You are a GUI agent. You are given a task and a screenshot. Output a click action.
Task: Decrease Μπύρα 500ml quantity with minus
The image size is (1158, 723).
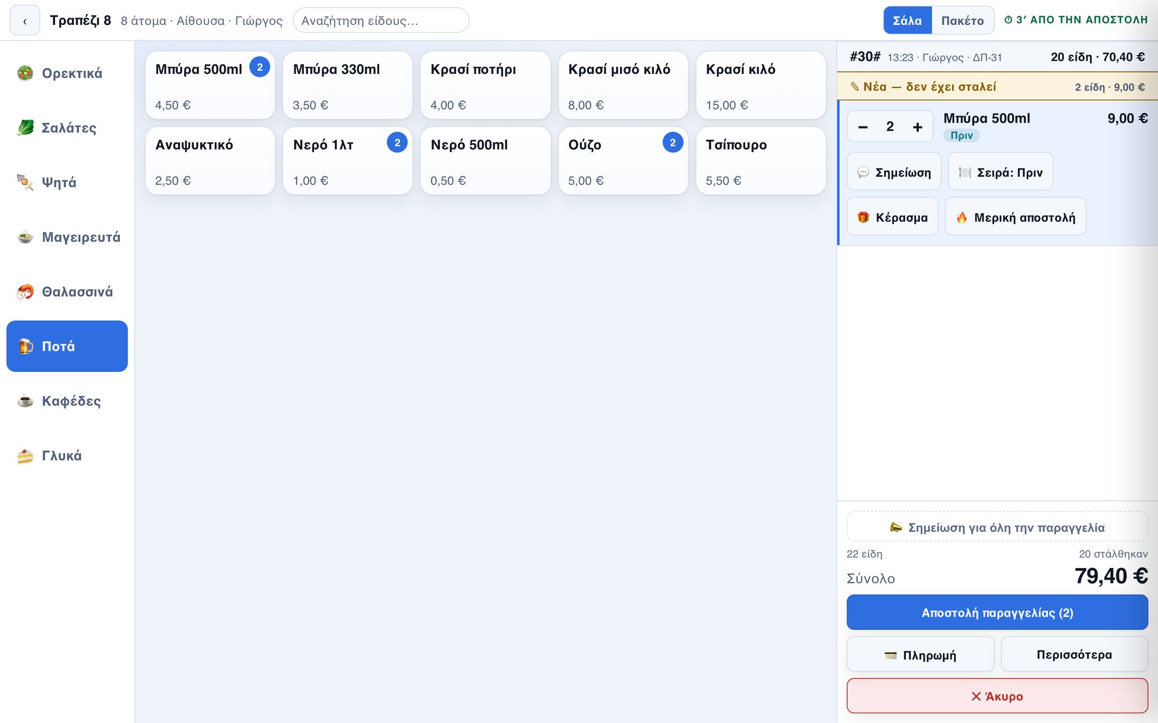coord(863,127)
